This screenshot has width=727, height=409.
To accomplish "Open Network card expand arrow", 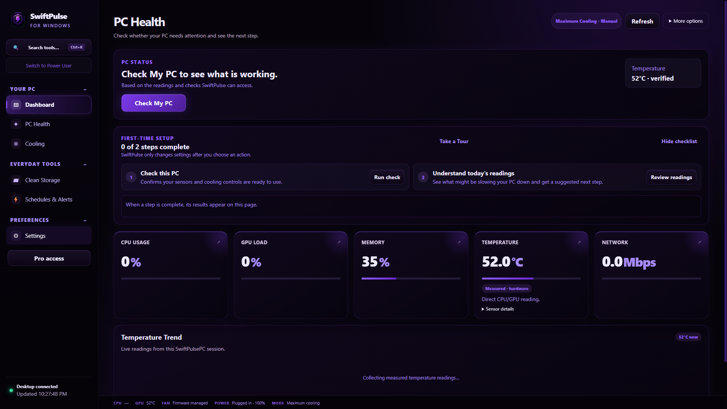I will [x=699, y=242].
